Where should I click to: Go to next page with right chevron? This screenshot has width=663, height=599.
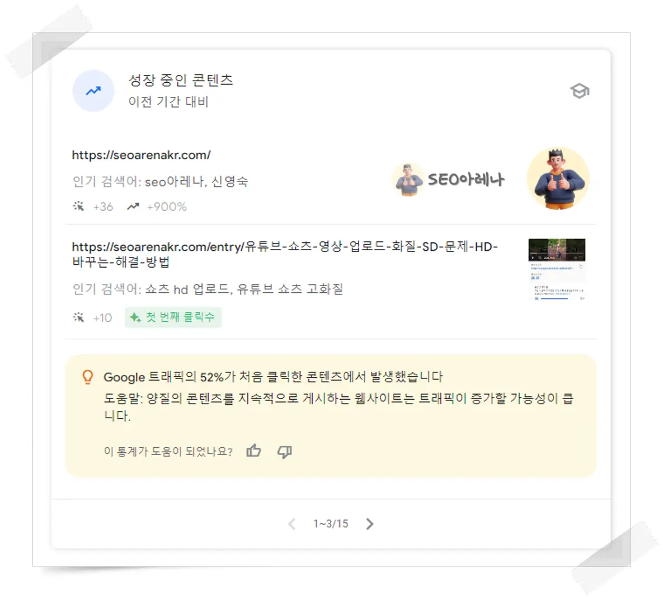(370, 523)
